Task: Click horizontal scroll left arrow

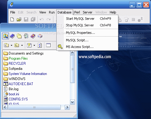Action: pos(5,107)
